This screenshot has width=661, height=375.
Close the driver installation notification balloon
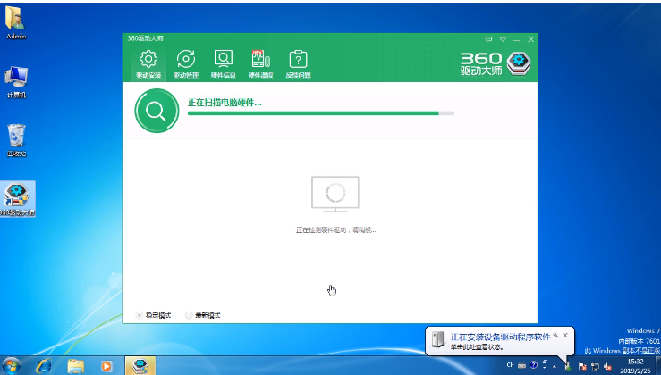[564, 335]
